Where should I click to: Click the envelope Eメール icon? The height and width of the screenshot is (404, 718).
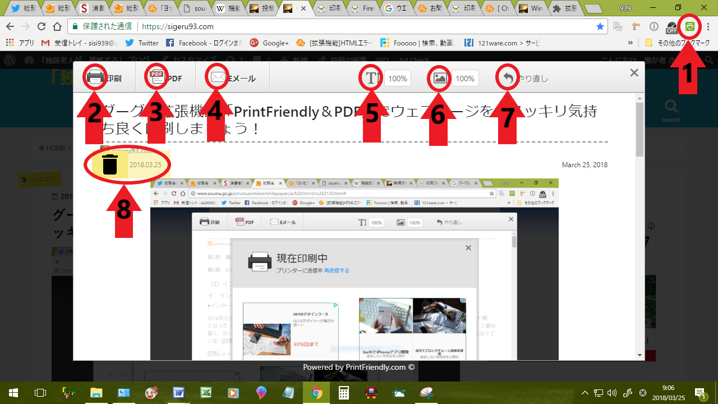[217, 78]
